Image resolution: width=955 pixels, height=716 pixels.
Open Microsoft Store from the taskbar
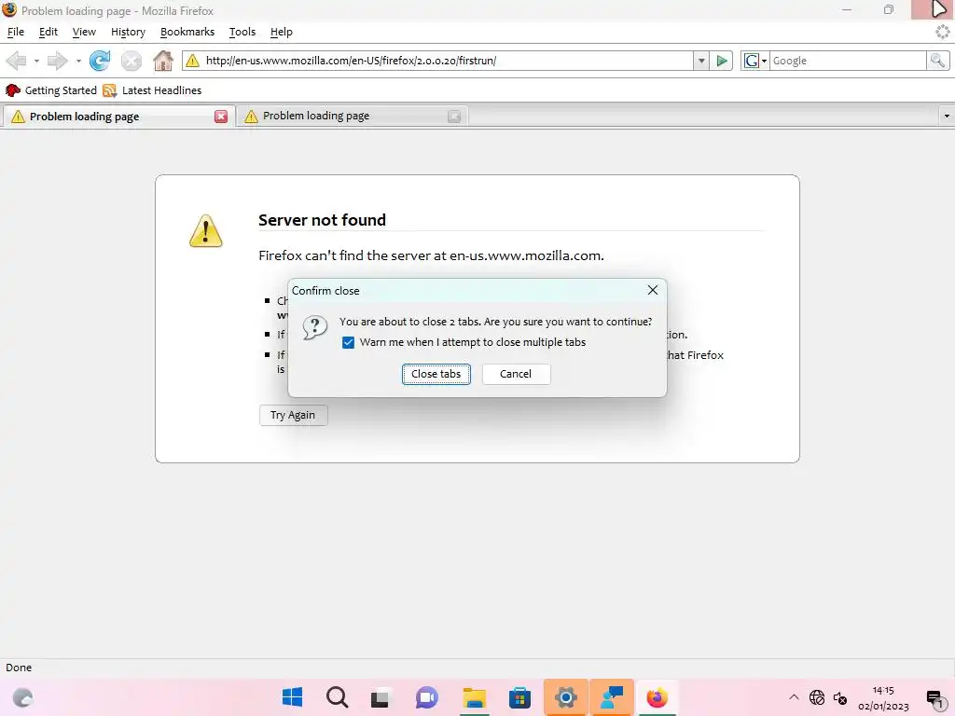click(x=519, y=697)
